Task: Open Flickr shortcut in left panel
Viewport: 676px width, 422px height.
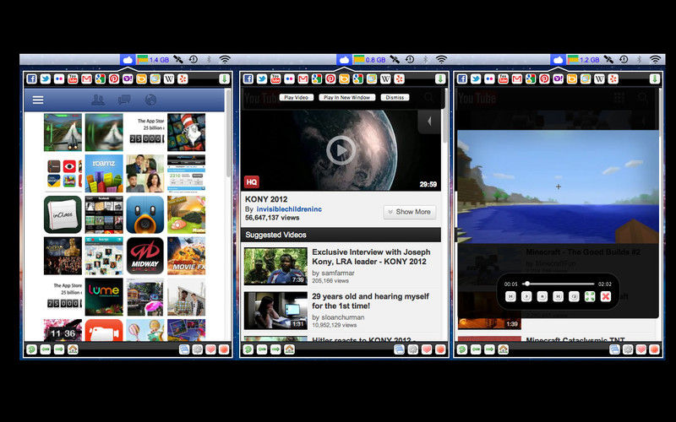Action: click(59, 78)
